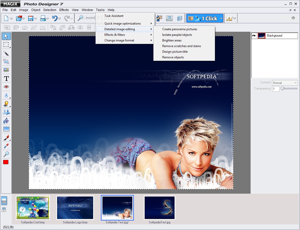Click the filmstrip image browser icon
The width and height of the screenshot is (300, 230).
click(x=169, y=18)
